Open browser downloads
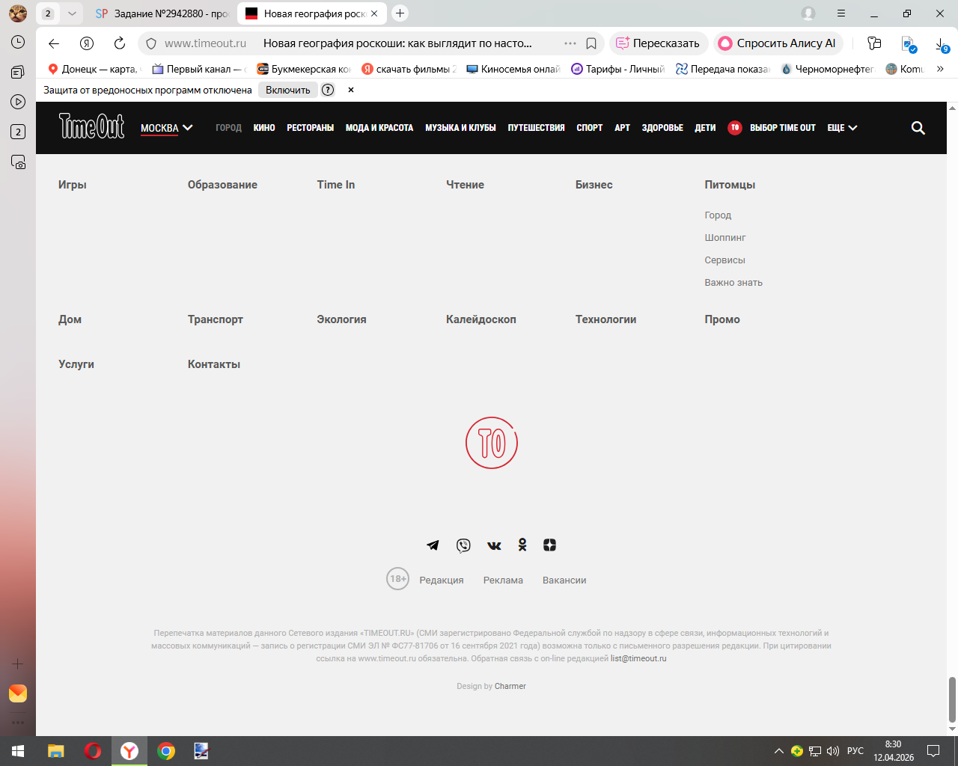The height and width of the screenshot is (766, 958). [942, 44]
